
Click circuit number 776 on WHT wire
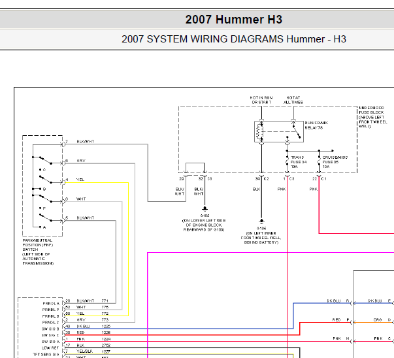point(105,307)
